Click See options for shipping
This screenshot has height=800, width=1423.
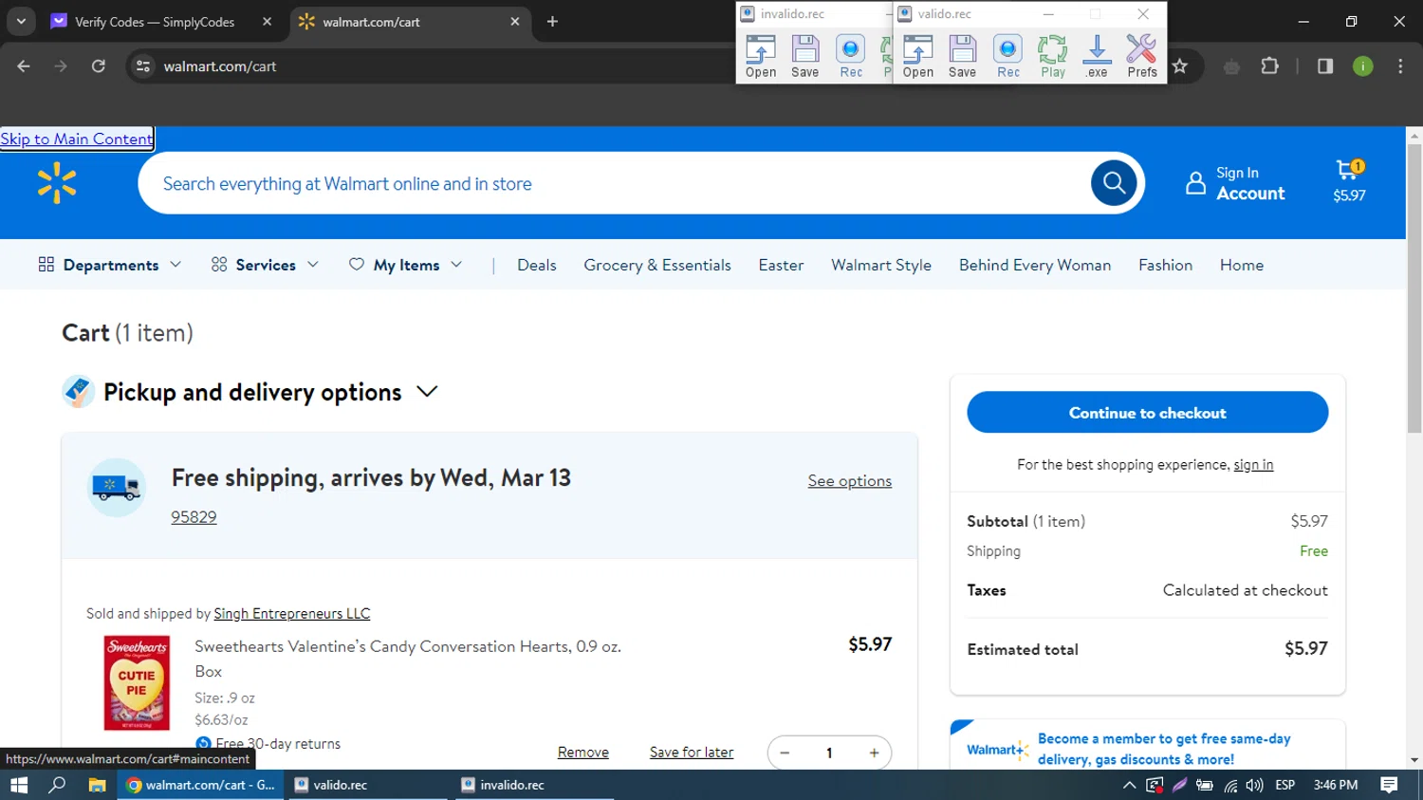850,481
